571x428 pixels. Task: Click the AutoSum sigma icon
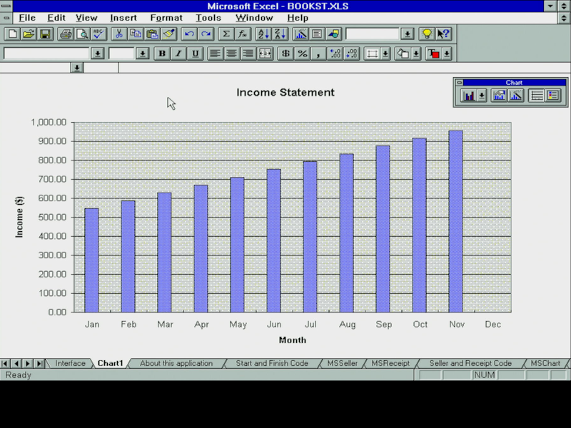click(x=226, y=34)
